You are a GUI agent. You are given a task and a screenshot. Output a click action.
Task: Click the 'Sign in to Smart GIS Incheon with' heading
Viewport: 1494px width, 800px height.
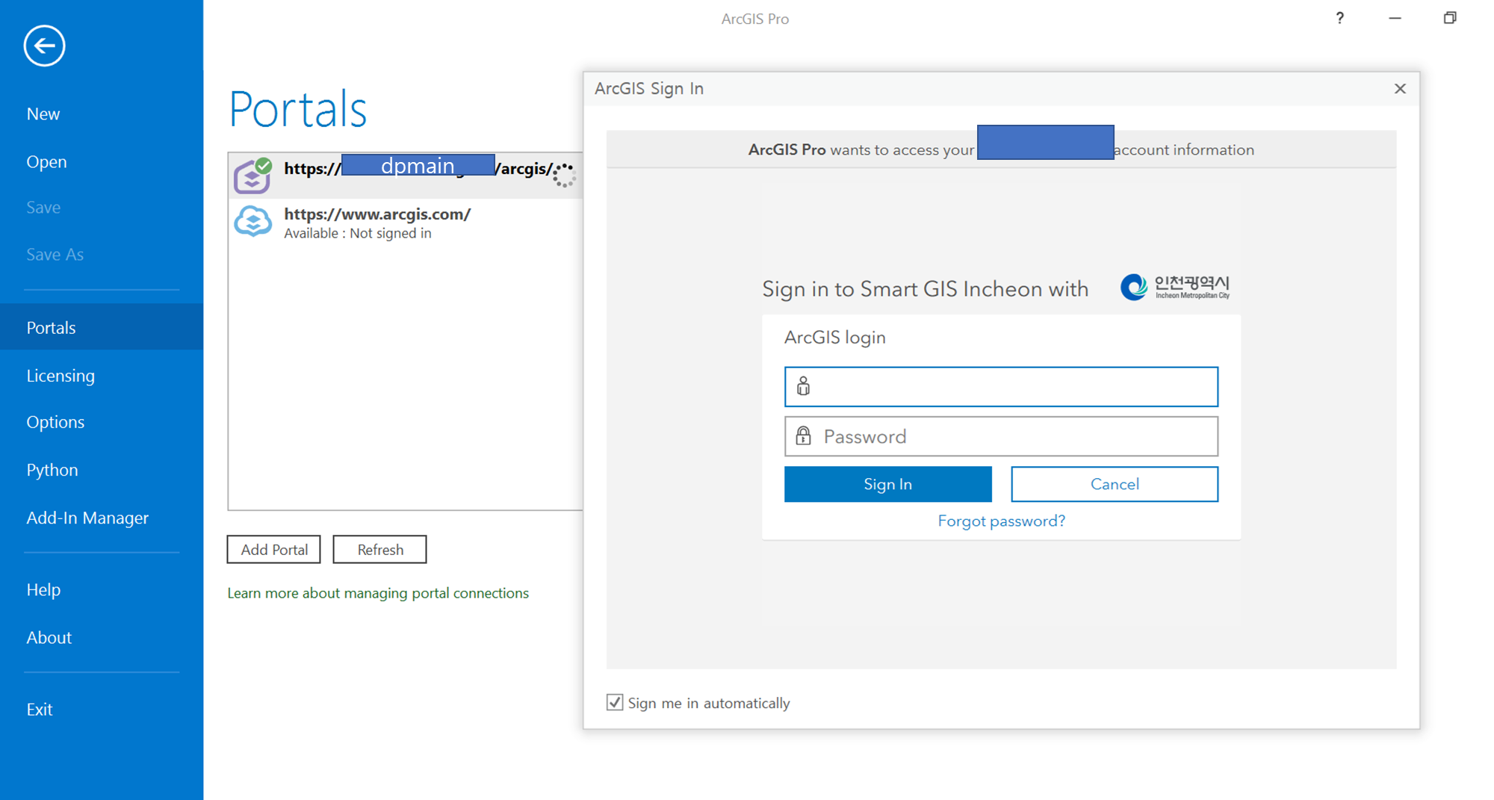[x=925, y=289]
